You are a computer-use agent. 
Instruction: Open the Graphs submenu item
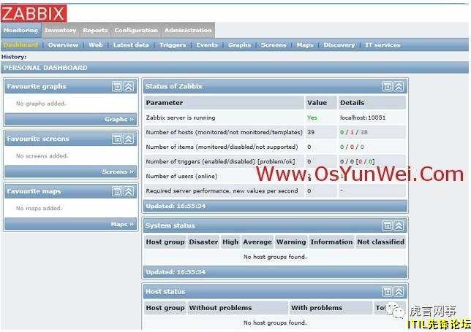(x=239, y=45)
